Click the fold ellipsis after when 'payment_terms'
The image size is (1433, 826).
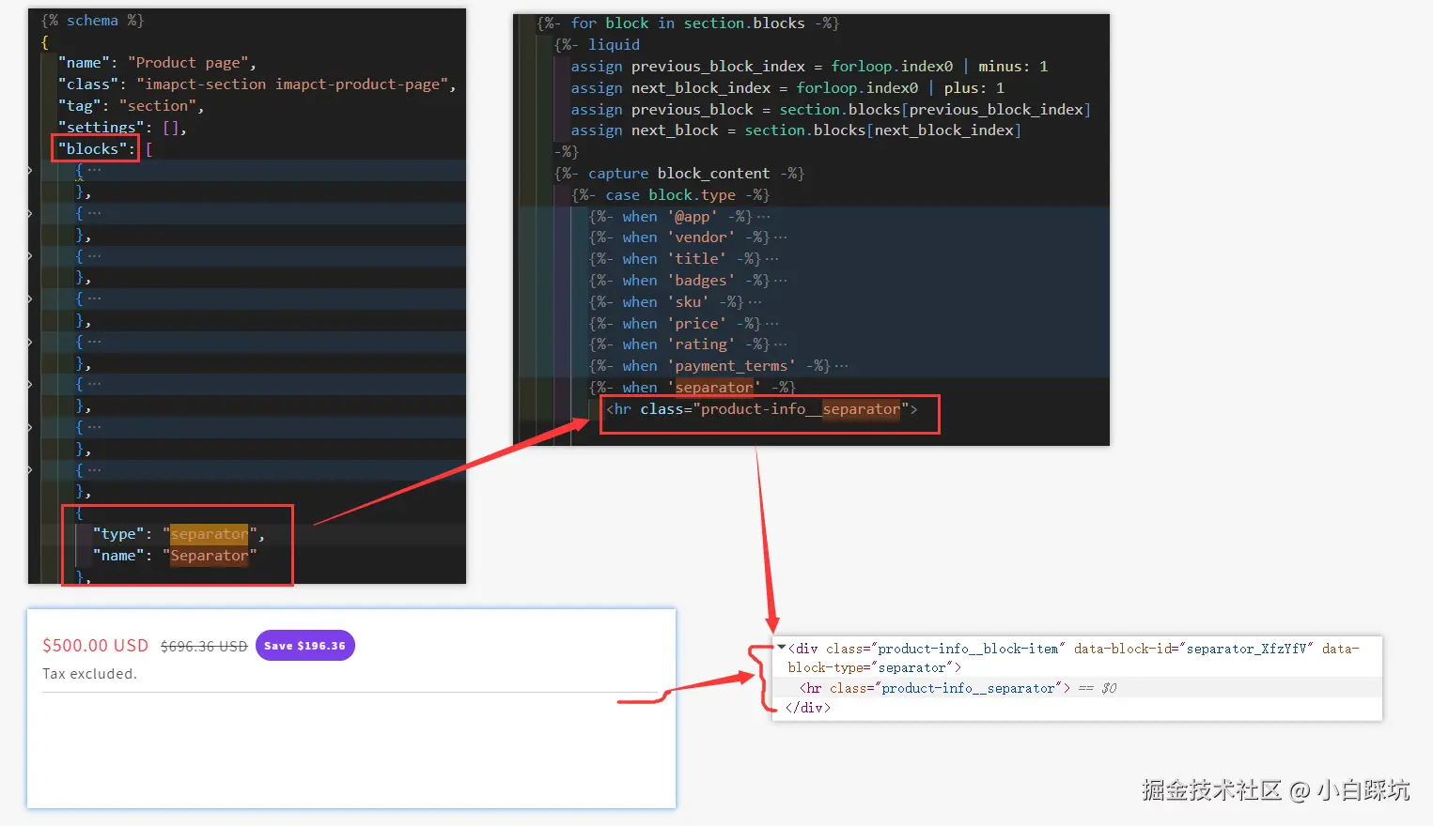840,366
